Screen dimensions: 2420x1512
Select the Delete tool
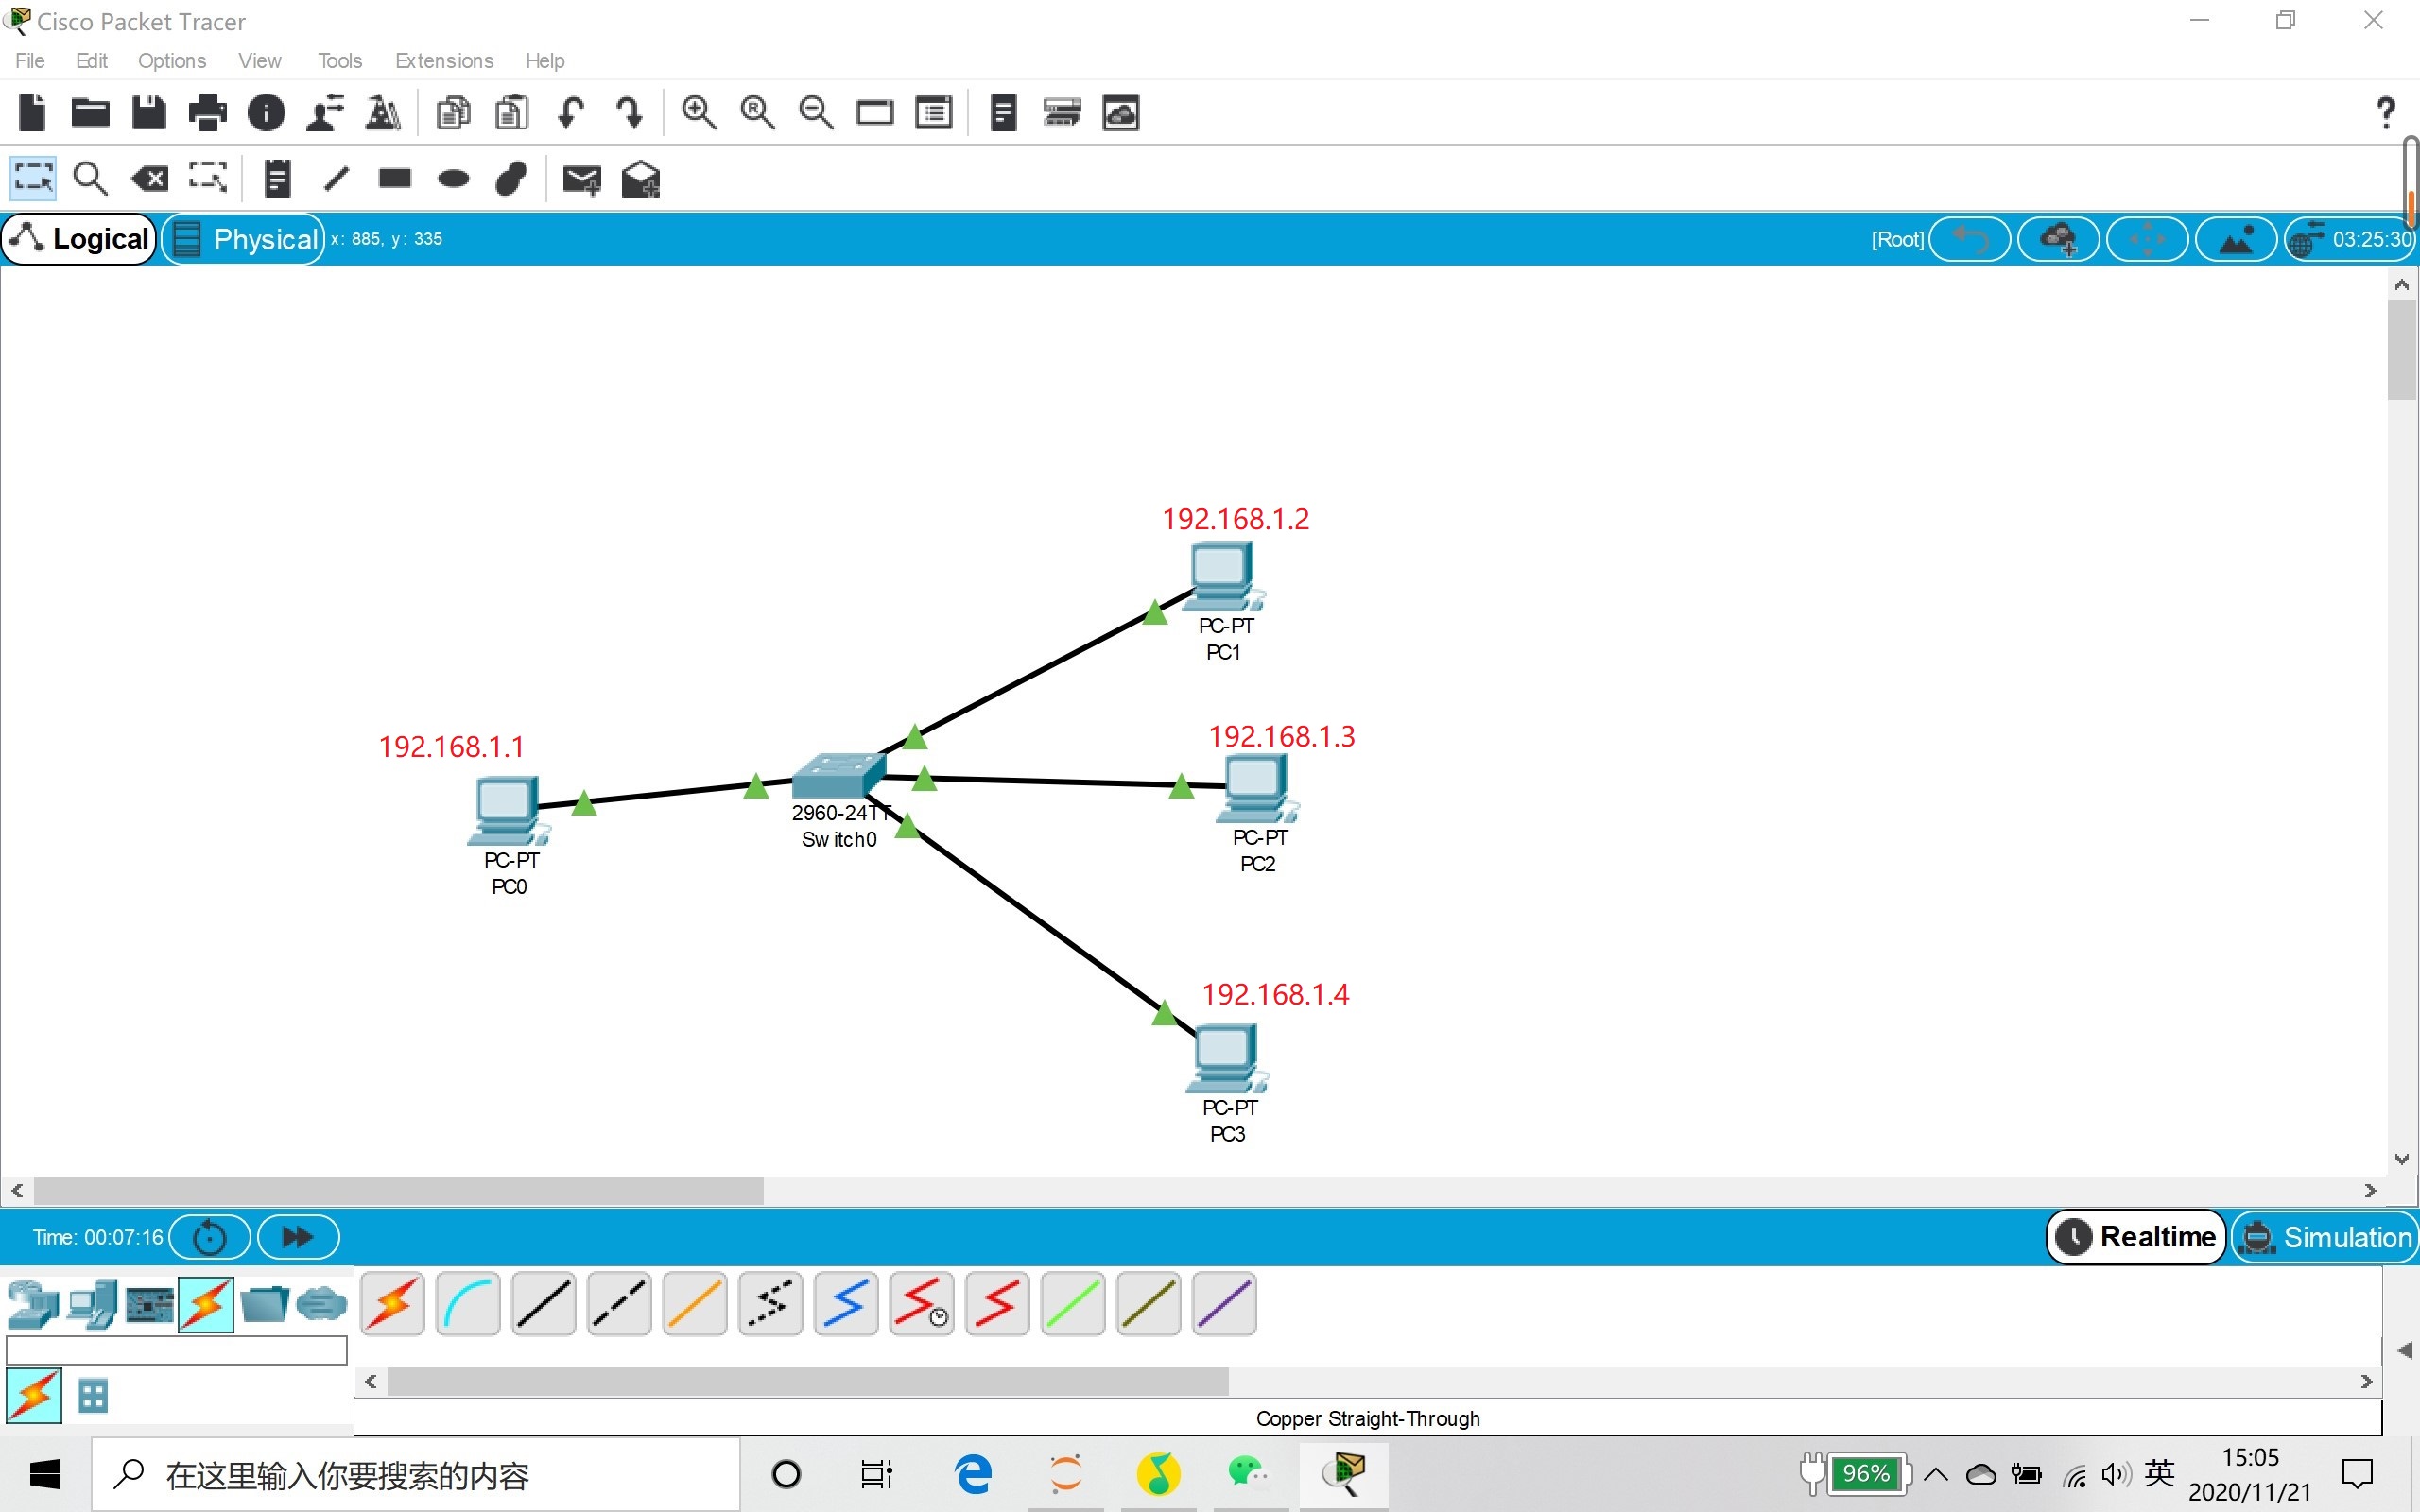tap(149, 178)
